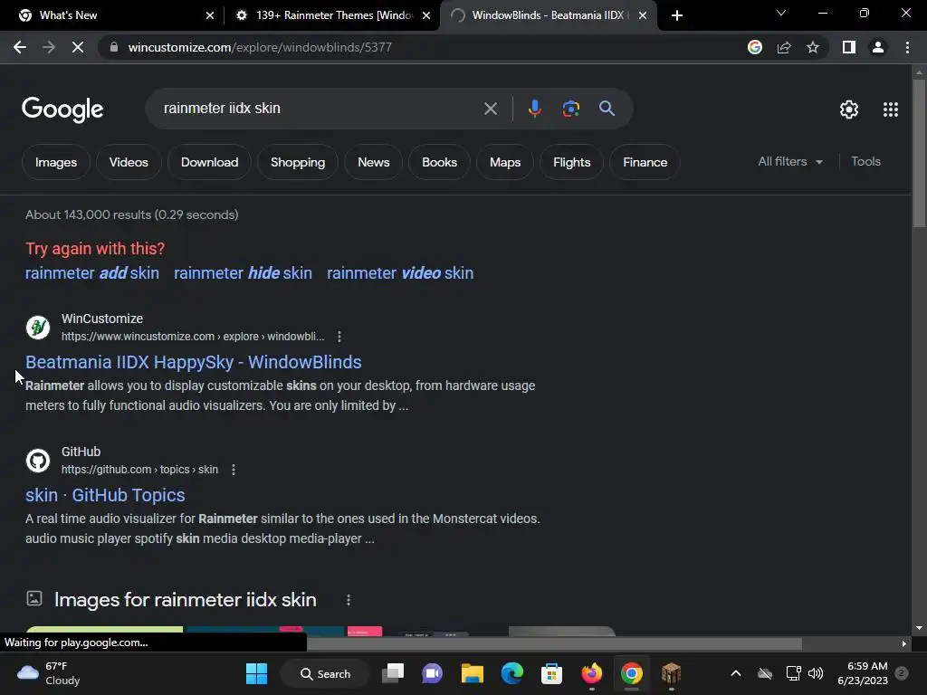Select the Books filter chip
The image size is (927, 695).
(x=440, y=162)
